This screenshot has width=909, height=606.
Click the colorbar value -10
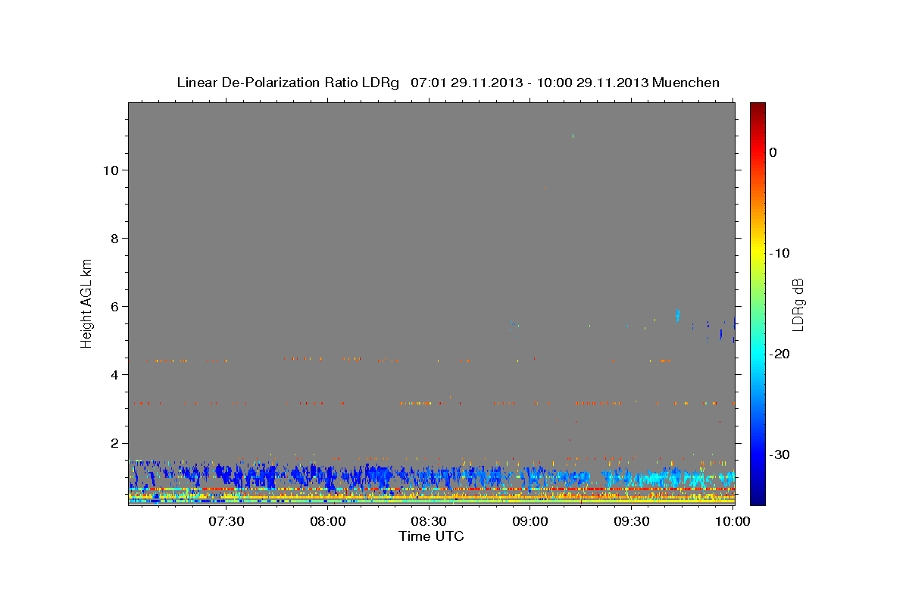point(780,253)
